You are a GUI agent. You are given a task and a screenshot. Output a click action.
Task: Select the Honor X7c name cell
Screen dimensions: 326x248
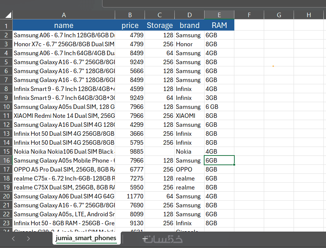pos(64,44)
